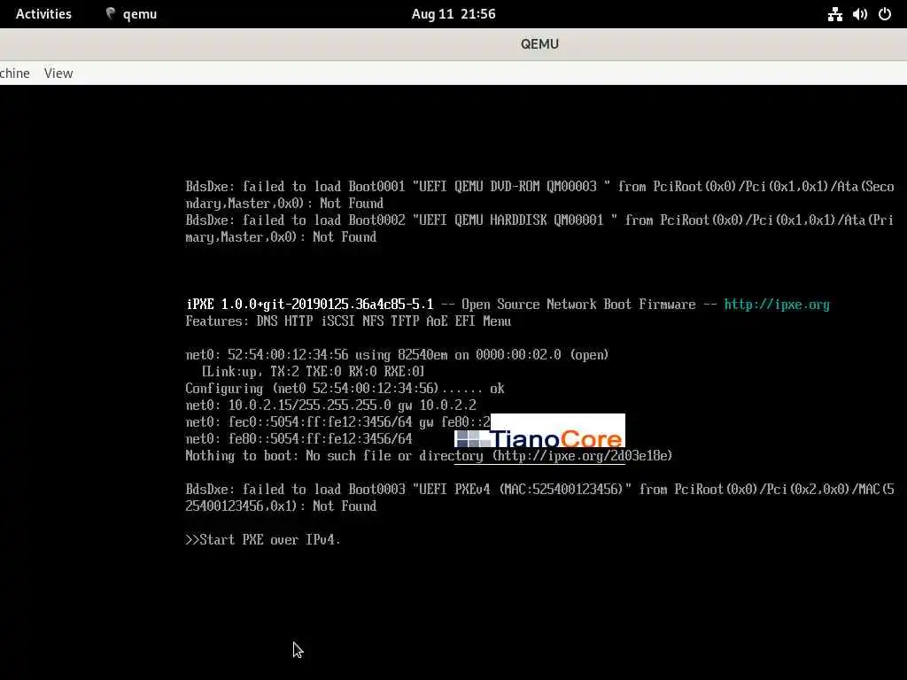Click the 'Features: DNS HTTP iSCSI NFS TFTP AoE EFI Menu' line
This screenshot has width=907, height=680.
coord(348,321)
